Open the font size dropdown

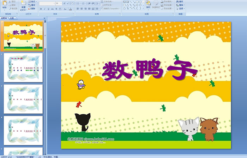(x=61, y=3)
